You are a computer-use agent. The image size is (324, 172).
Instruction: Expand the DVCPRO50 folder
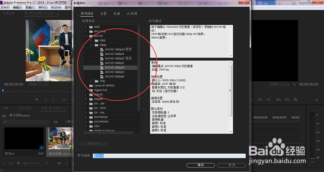86,117
